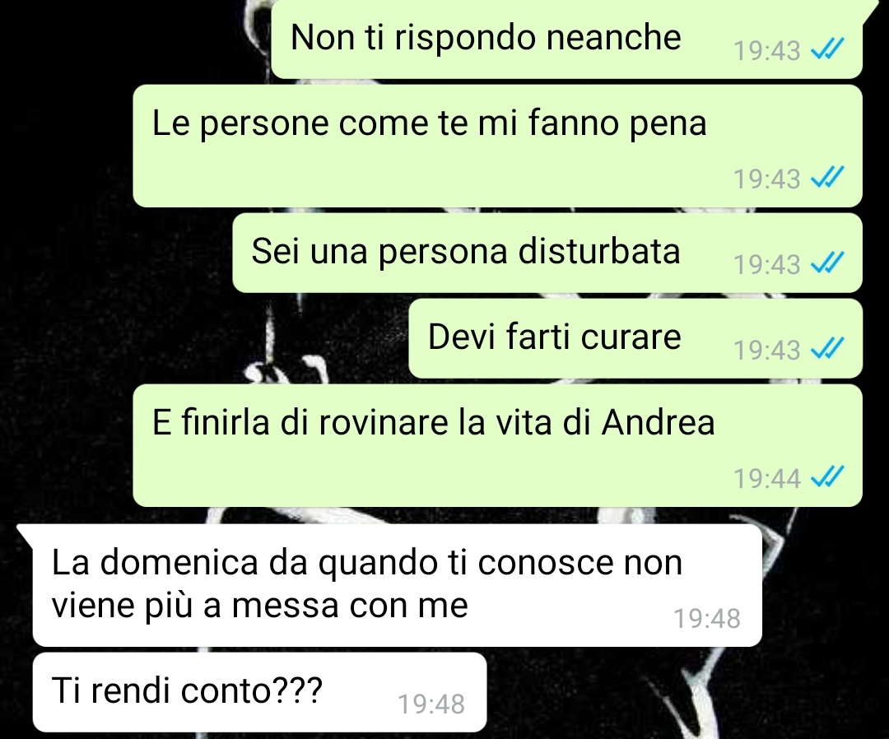Tap the 19:43 timestamp of 'Non ti rispondo neanche'

pyautogui.click(x=766, y=50)
